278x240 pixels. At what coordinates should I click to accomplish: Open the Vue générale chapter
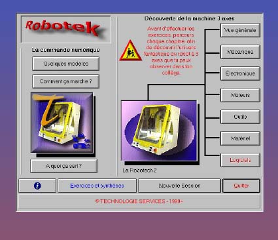pyautogui.click(x=240, y=30)
